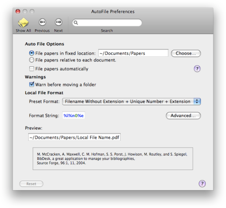Image resolution: width=226 pixels, height=208 pixels.
Task: Open help for Auto File Options
Action: (x=197, y=69)
